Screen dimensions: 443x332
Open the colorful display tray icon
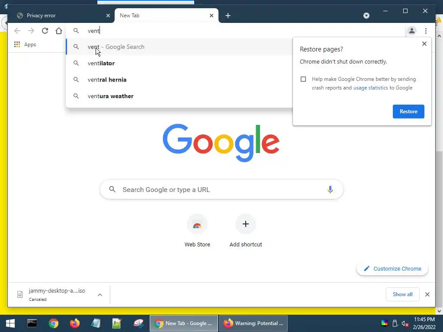tap(385, 323)
